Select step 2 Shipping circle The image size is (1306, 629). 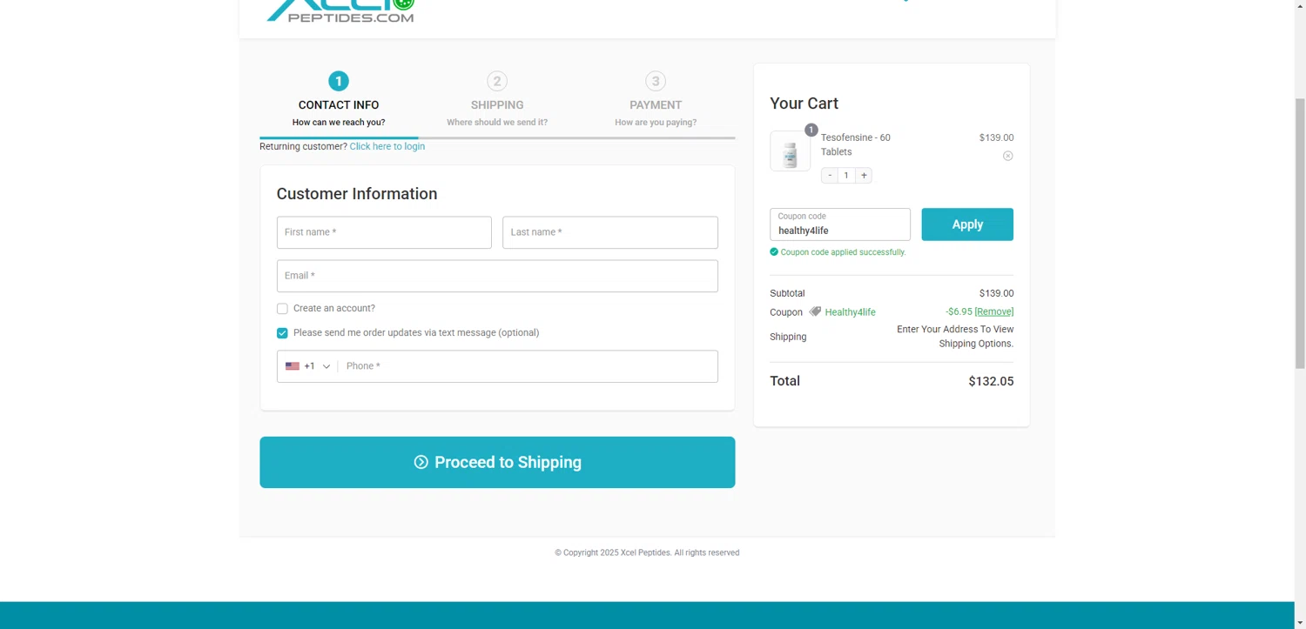497,81
